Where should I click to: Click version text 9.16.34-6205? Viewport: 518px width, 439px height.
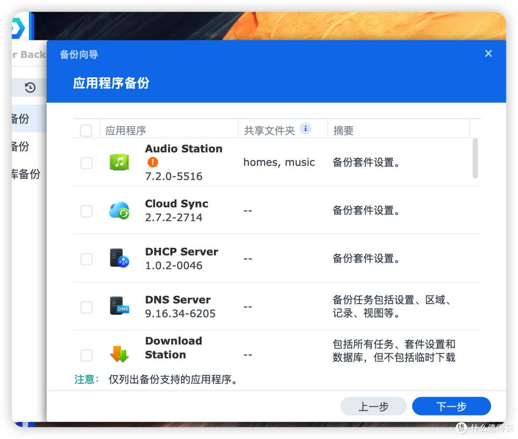[180, 313]
